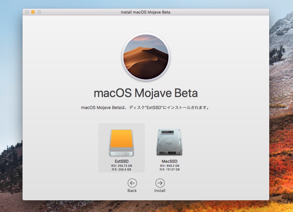Screen dimensions: 293x212
Task: Minimize the installer with the yellow button
Action: pos(33,12)
